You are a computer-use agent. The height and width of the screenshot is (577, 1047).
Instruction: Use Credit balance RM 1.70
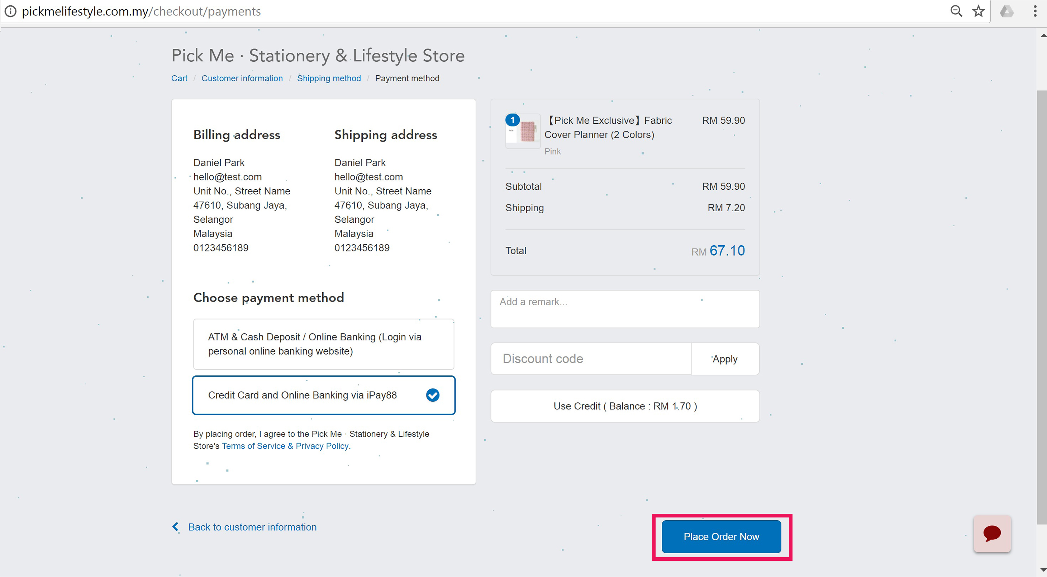625,406
